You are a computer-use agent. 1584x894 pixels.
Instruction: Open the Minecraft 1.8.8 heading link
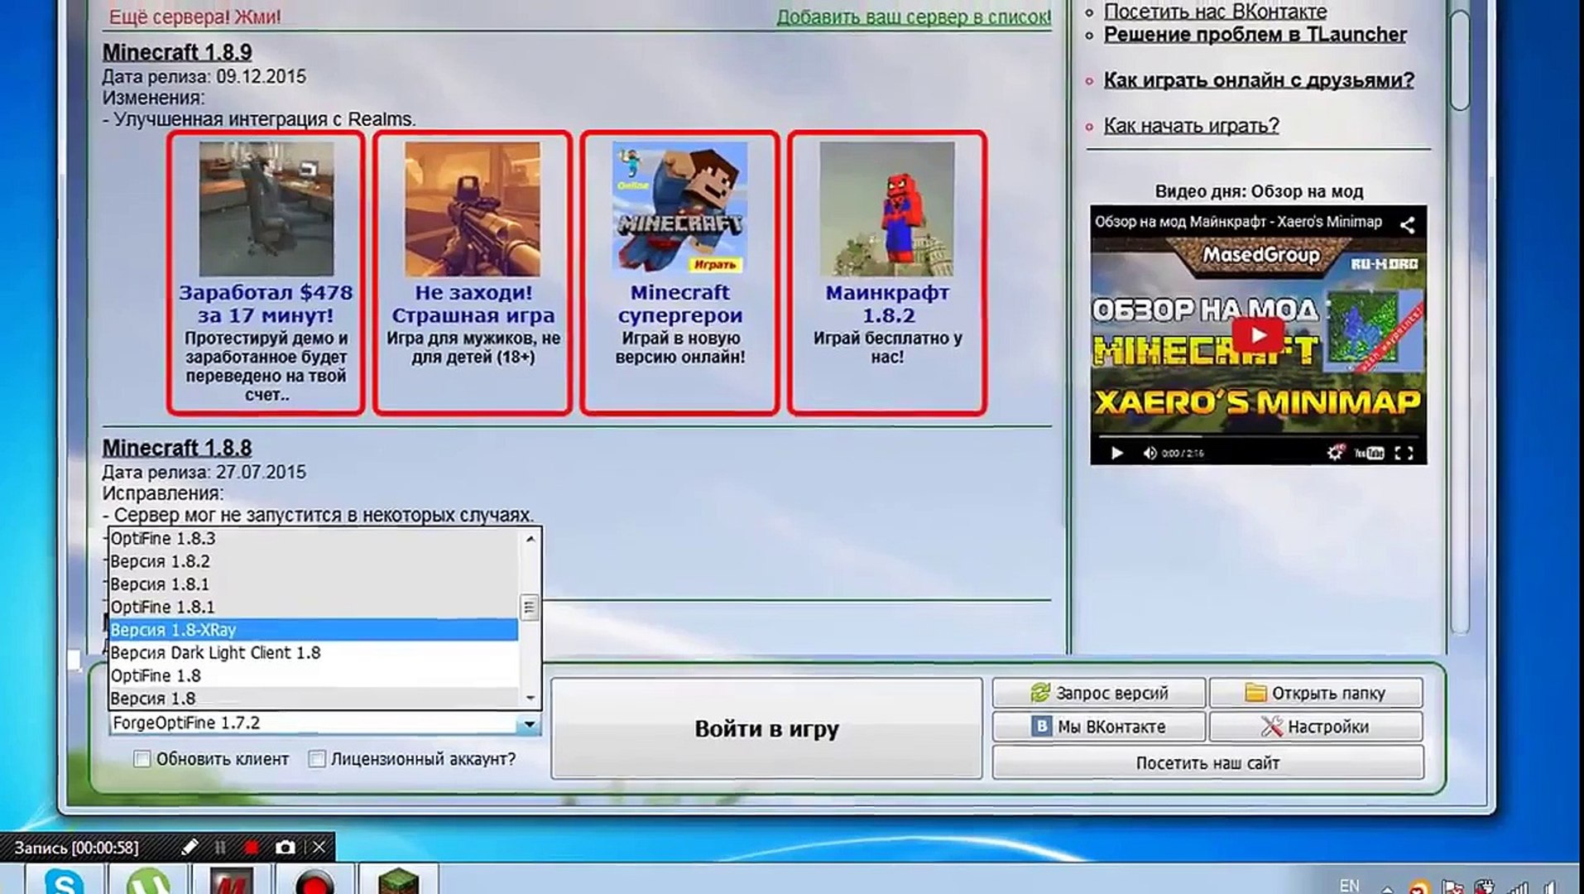pos(177,448)
